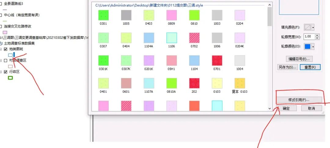
Task: Pick the 0601 dusty pink symbol
Action: [x=126, y=83]
